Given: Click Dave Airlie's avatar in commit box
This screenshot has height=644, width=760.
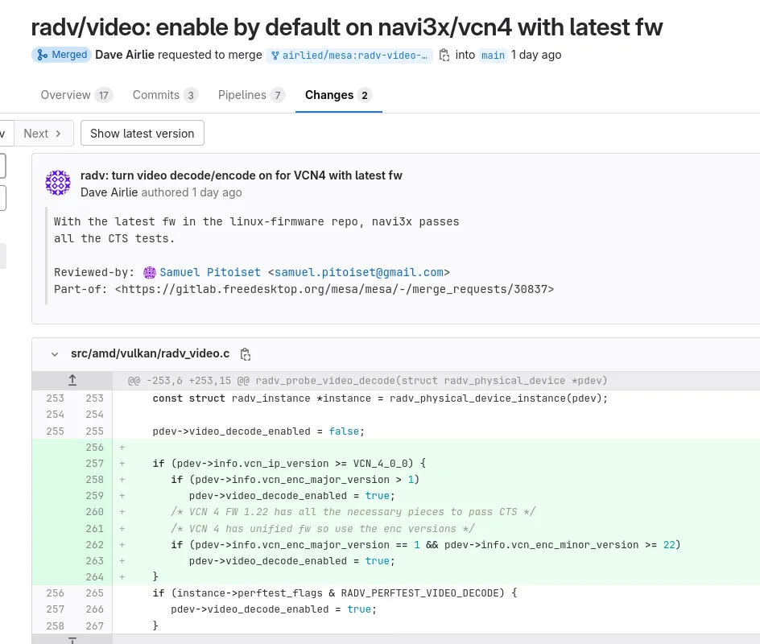Looking at the screenshot, I should 58,183.
